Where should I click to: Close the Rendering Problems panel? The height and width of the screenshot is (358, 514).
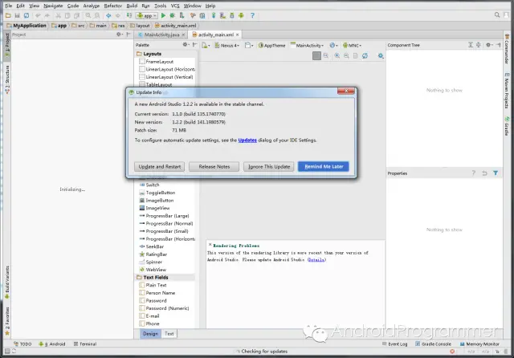tap(210, 244)
